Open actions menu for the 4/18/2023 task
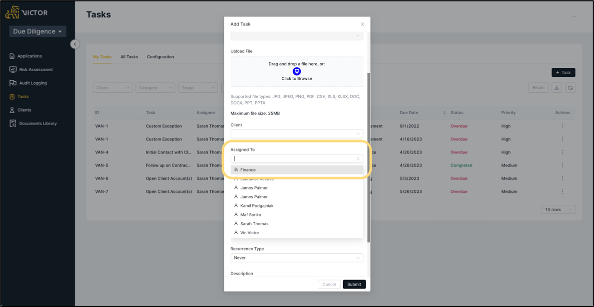The image size is (594, 307). pos(563,139)
